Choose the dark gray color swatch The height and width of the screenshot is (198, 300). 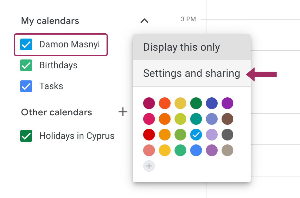tap(227, 135)
